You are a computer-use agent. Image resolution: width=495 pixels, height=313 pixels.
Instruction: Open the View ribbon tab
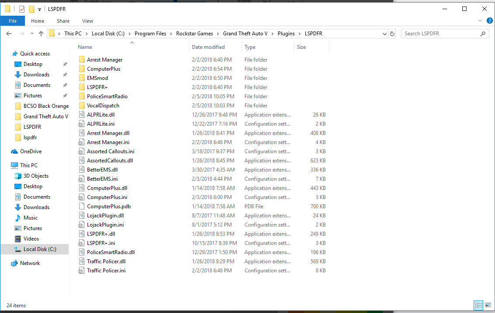(x=87, y=21)
